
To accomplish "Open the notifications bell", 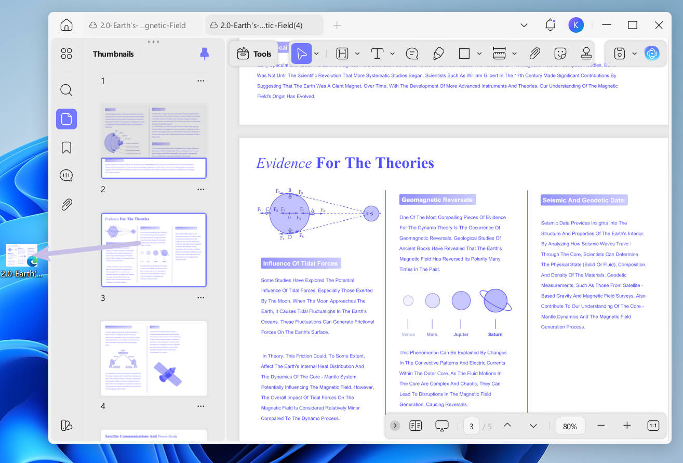I will [550, 24].
